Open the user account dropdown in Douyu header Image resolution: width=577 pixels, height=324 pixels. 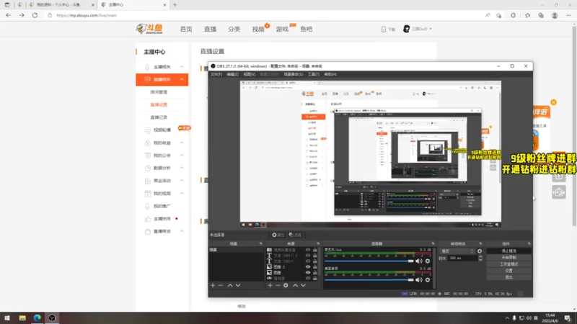(418, 29)
